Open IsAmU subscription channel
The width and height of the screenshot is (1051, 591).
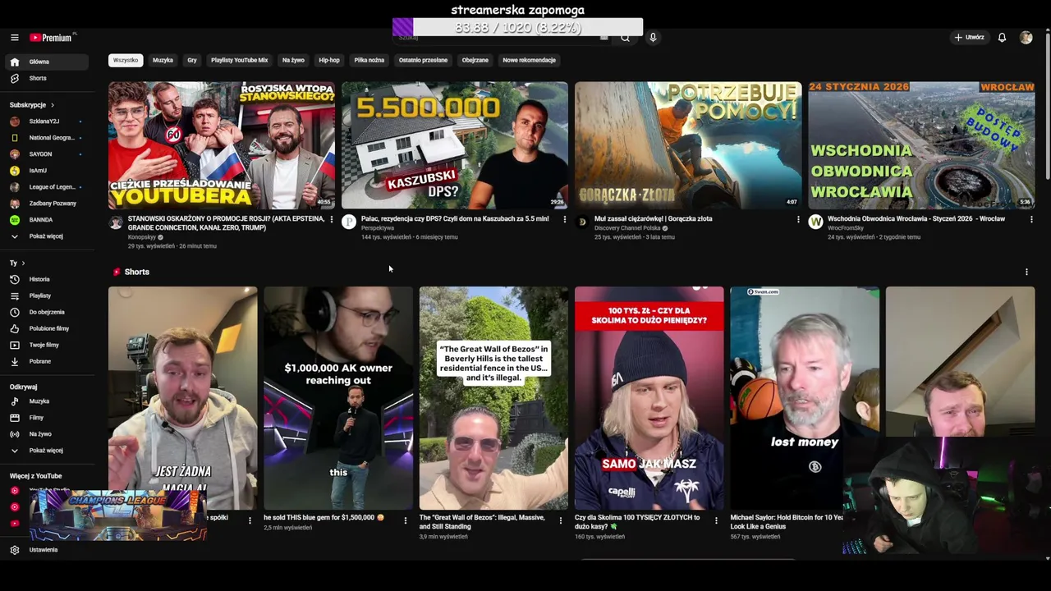(47, 171)
